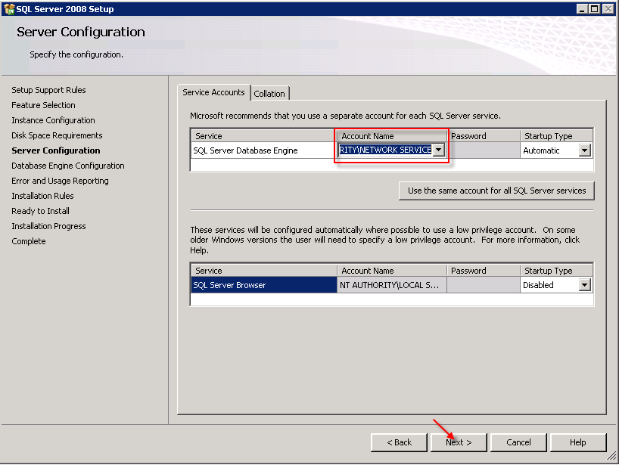Screen dimensions: 619x465
Task: Click Error and Usage Reporting step
Action: click(x=60, y=181)
